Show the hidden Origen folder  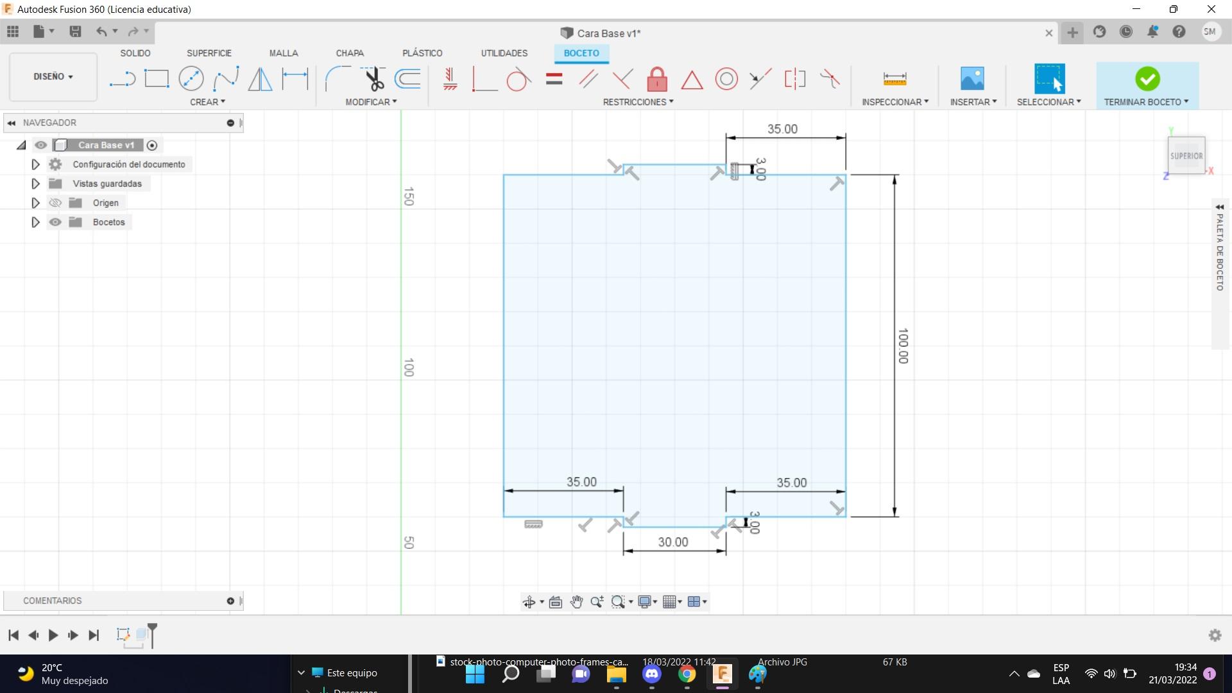56,203
